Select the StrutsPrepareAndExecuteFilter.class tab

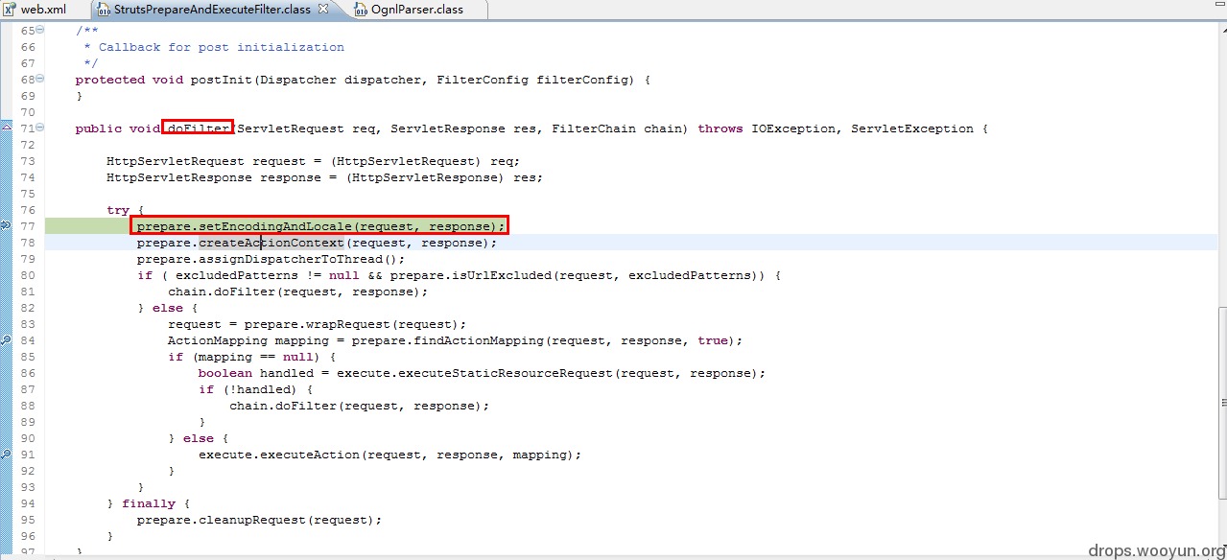[x=212, y=10]
